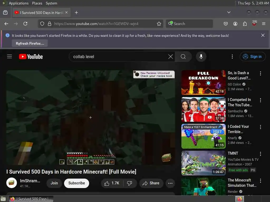
Task: Open YouTube settings three-dot menu
Action: tap(232, 57)
